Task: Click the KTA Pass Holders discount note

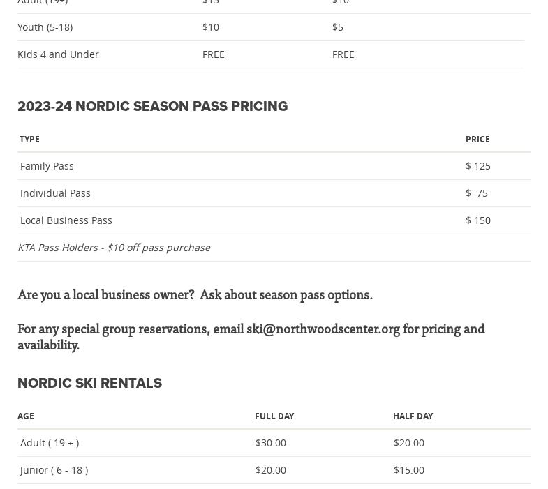Action: pos(114,248)
